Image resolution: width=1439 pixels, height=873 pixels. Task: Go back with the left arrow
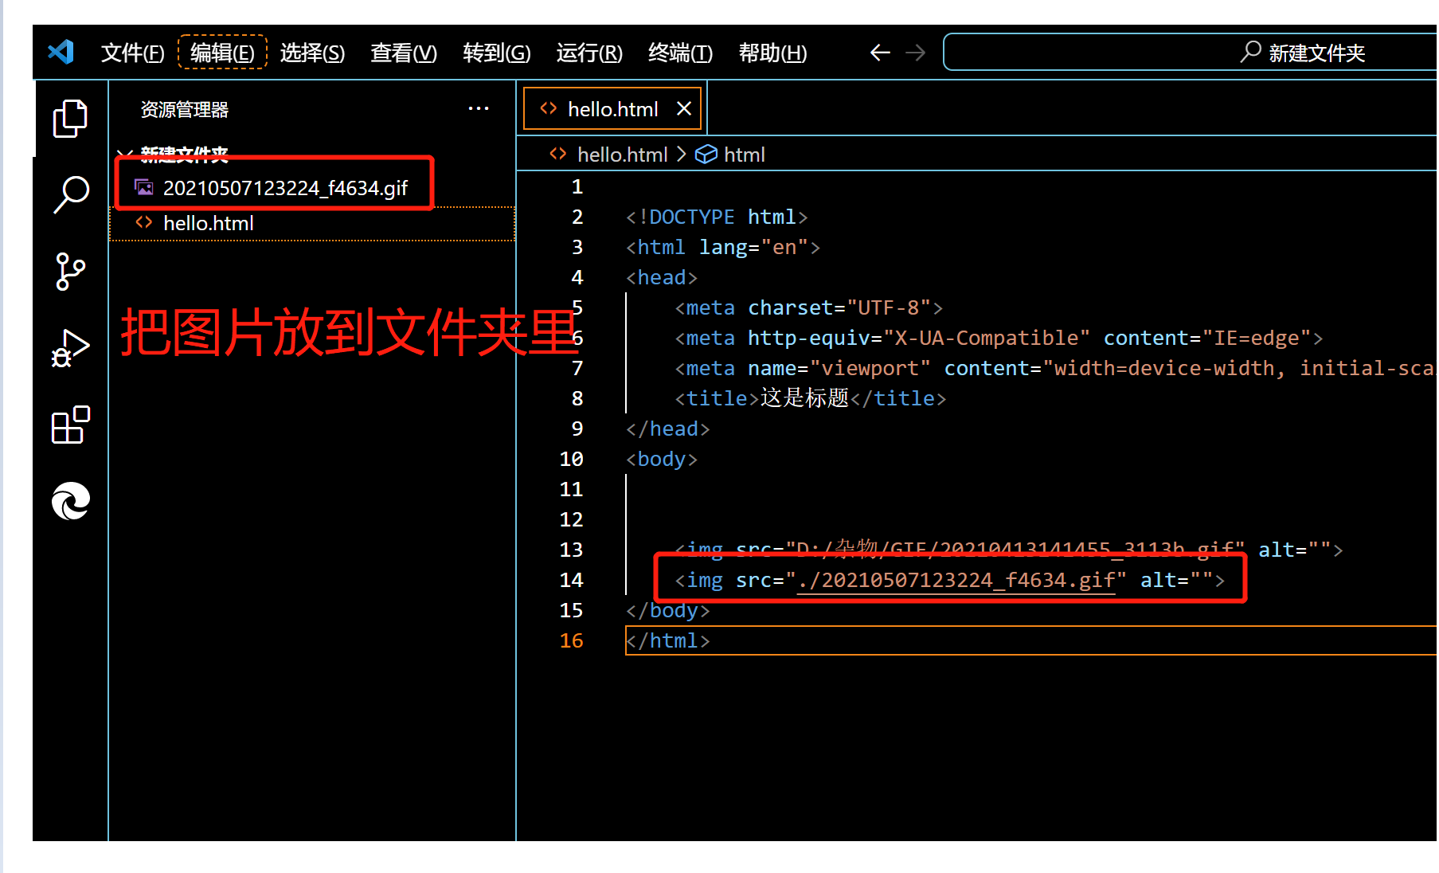[880, 53]
